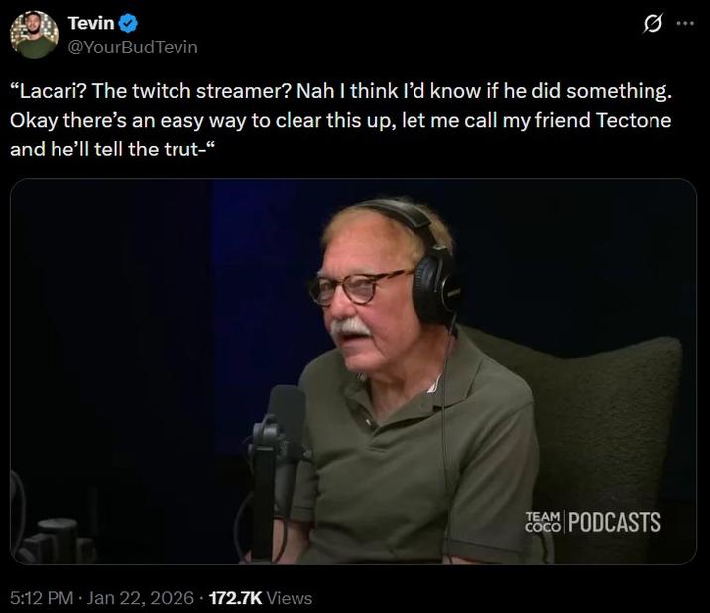Visit the @YourBudTevin handle link

tap(133, 46)
